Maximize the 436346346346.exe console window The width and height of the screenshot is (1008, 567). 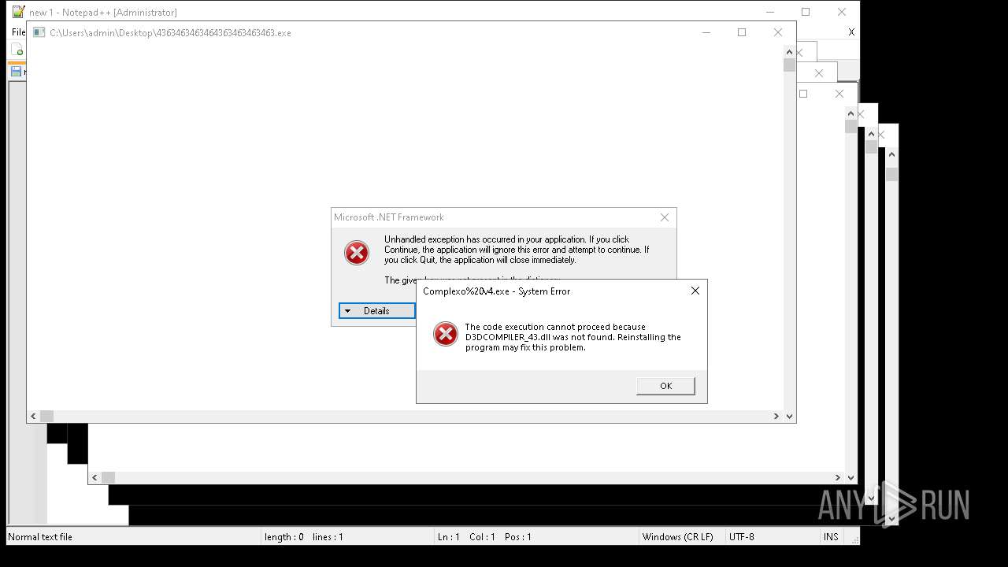742,32
